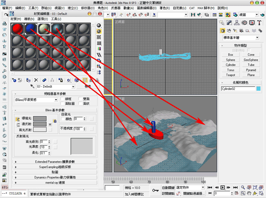The height and width of the screenshot is (198, 266).
Task: Open the Modify panel tab icon
Action: (229, 23)
